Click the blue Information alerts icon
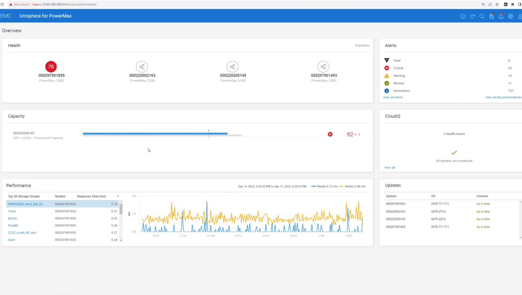Screen dimensions: 522x295 pos(386,91)
